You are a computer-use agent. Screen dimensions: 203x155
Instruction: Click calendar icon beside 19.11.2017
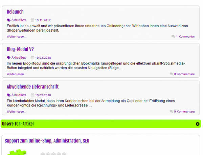click(32, 20)
